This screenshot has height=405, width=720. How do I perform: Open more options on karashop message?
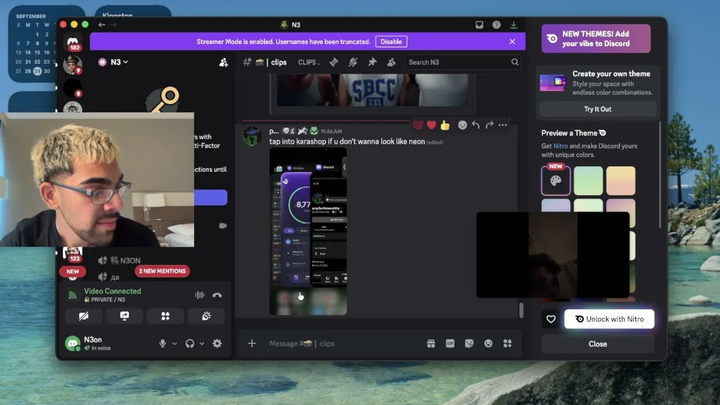coord(503,125)
